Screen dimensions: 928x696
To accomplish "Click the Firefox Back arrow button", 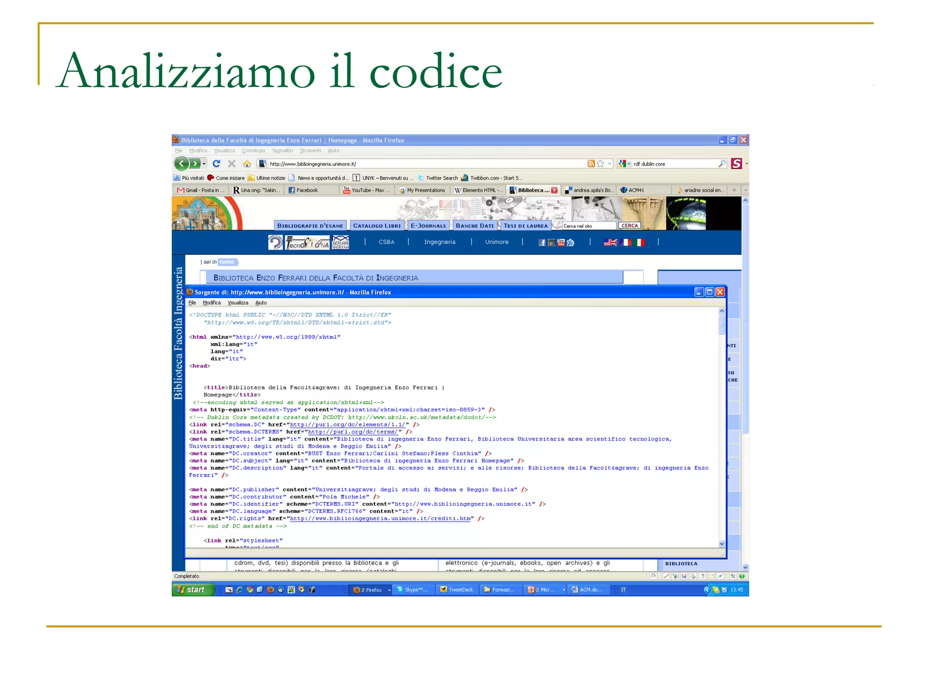I will pyautogui.click(x=181, y=164).
